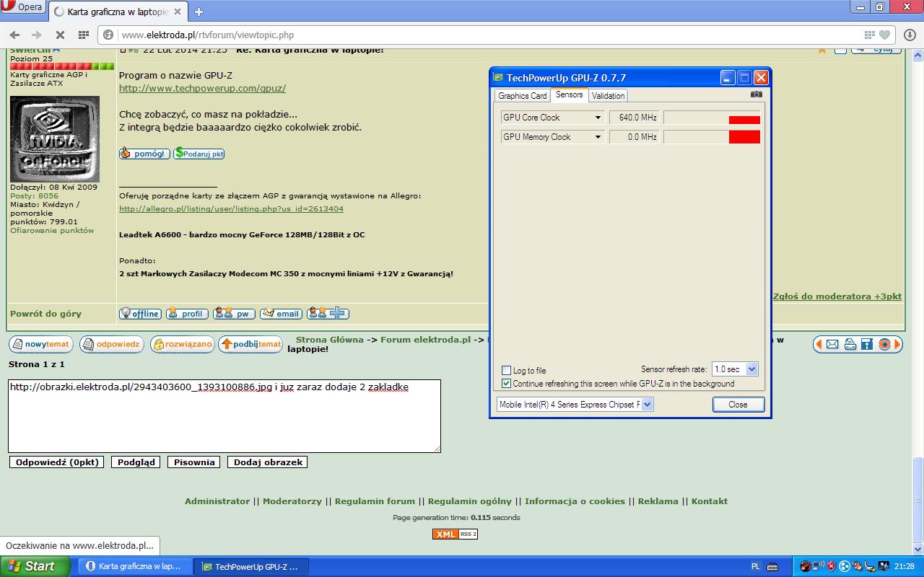Screen dimensions: 924x577
Task: Click the red security shield tray icon
Action: (832, 567)
